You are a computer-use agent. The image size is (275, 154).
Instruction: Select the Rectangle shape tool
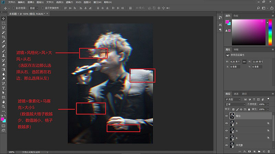click(x=3, y=97)
